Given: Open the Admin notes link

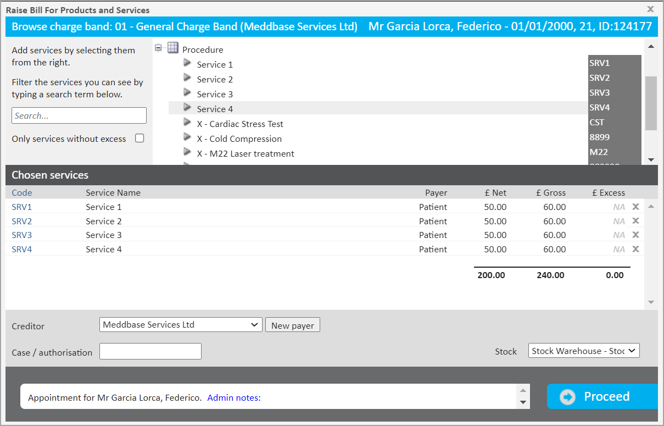Looking at the screenshot, I should click(233, 397).
